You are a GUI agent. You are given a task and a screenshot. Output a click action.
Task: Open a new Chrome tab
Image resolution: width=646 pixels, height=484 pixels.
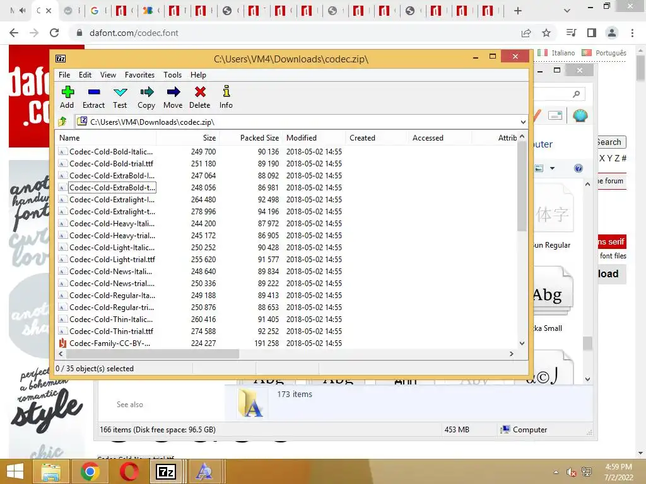point(518,11)
